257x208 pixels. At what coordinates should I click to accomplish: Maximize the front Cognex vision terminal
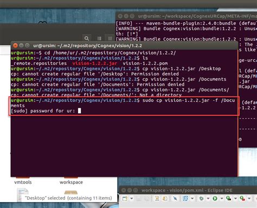(x=27, y=45)
